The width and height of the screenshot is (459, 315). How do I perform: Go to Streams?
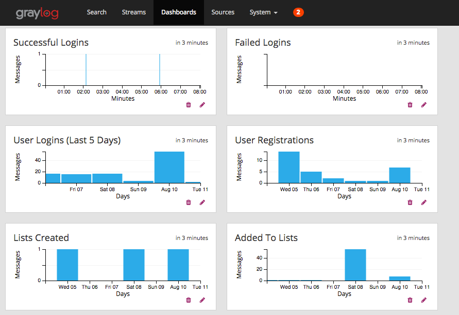pyautogui.click(x=134, y=12)
